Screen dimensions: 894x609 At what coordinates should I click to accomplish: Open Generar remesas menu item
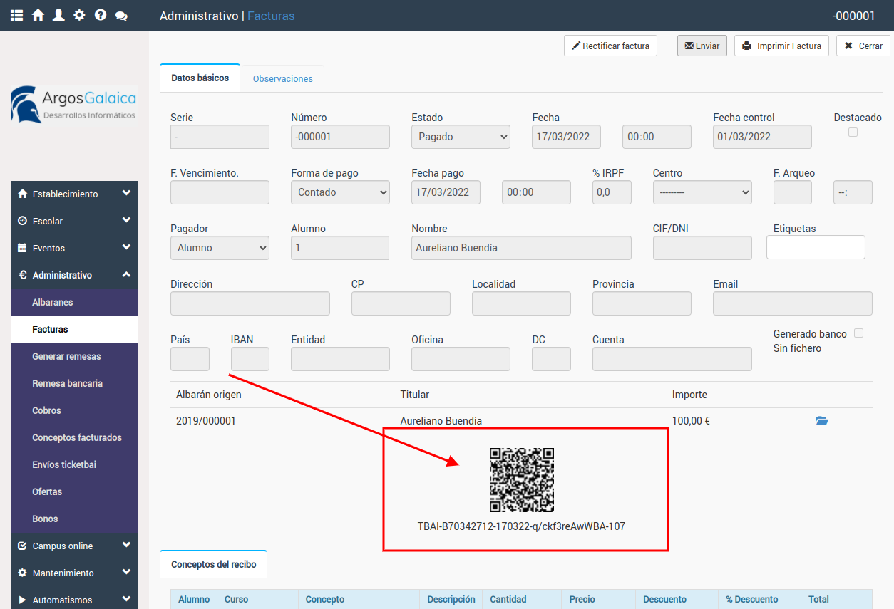point(74,356)
